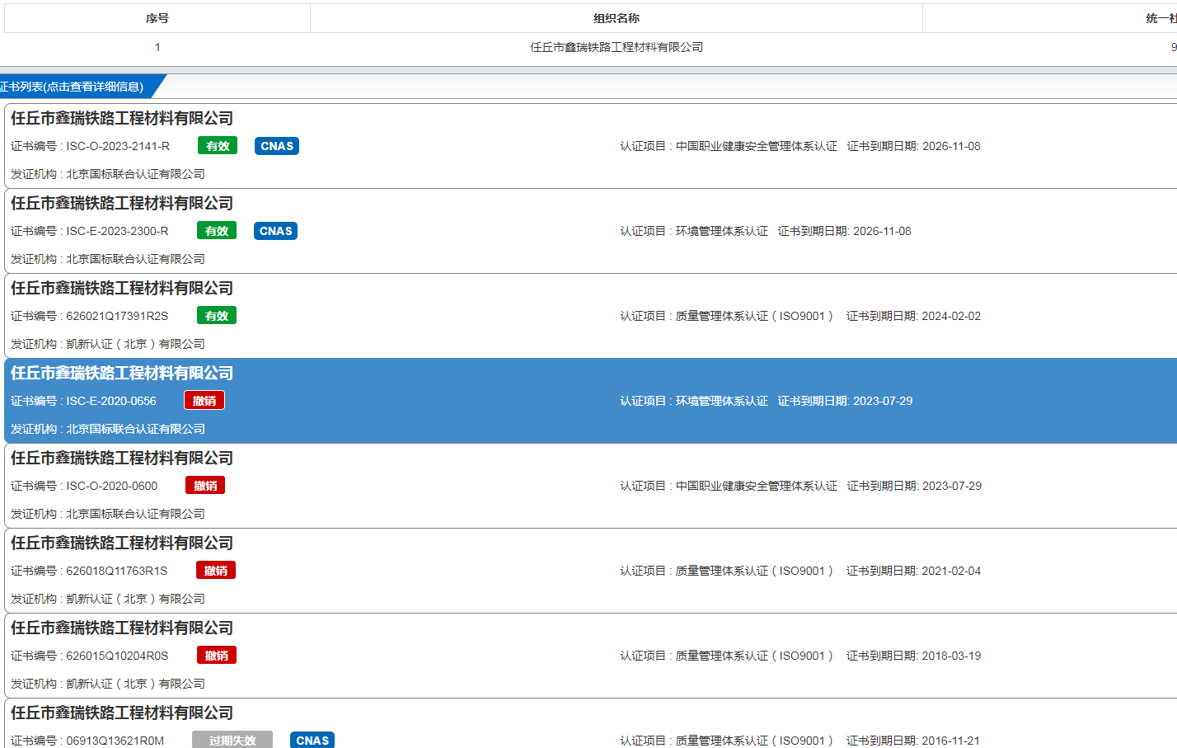Open certificate 626015Q10204R0S details
Viewport: 1177px width, 748px height.
590,656
